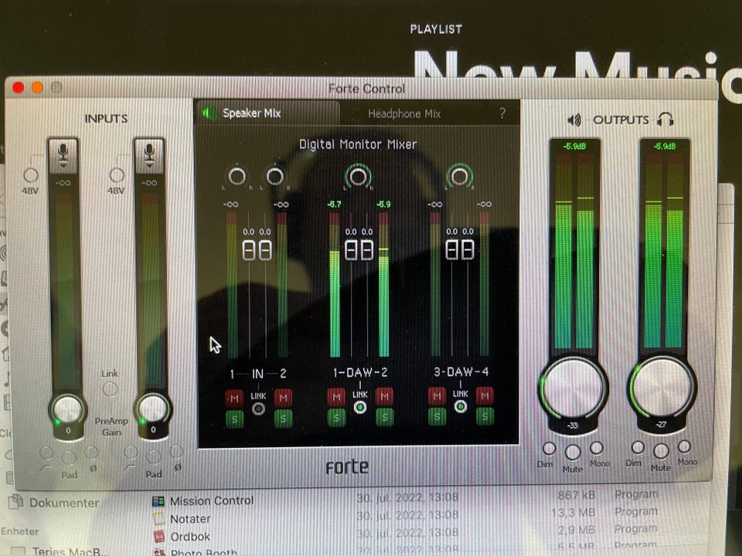Screen dimensions: 742x556
Task: Open Mission Control in Finder list
Action: click(212, 500)
